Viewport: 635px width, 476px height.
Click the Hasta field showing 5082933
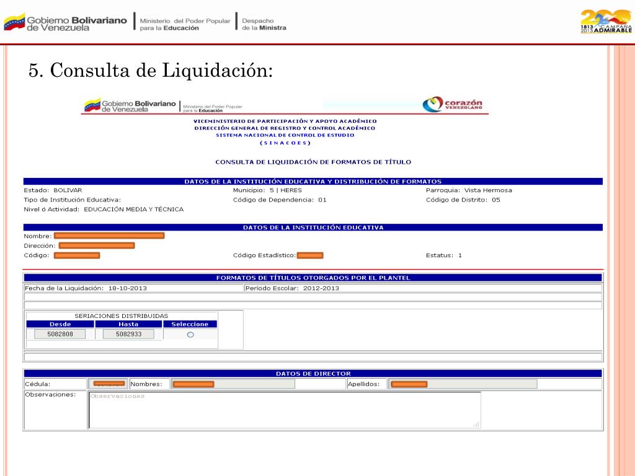pos(128,334)
